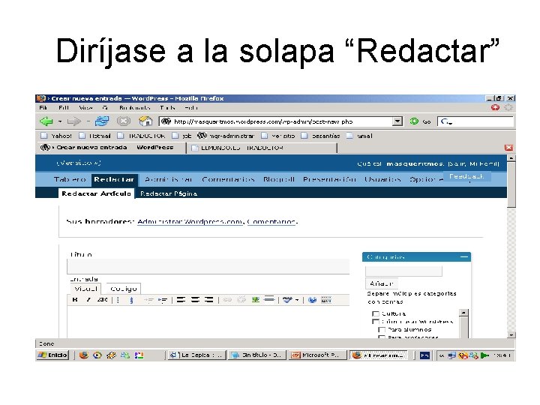
Task: Switch to the Administrar tab
Action: [x=169, y=179]
